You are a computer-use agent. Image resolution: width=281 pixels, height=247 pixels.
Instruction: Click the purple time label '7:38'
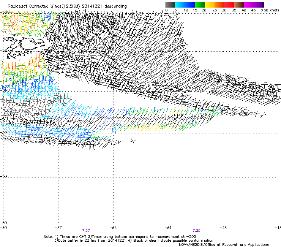(196, 231)
